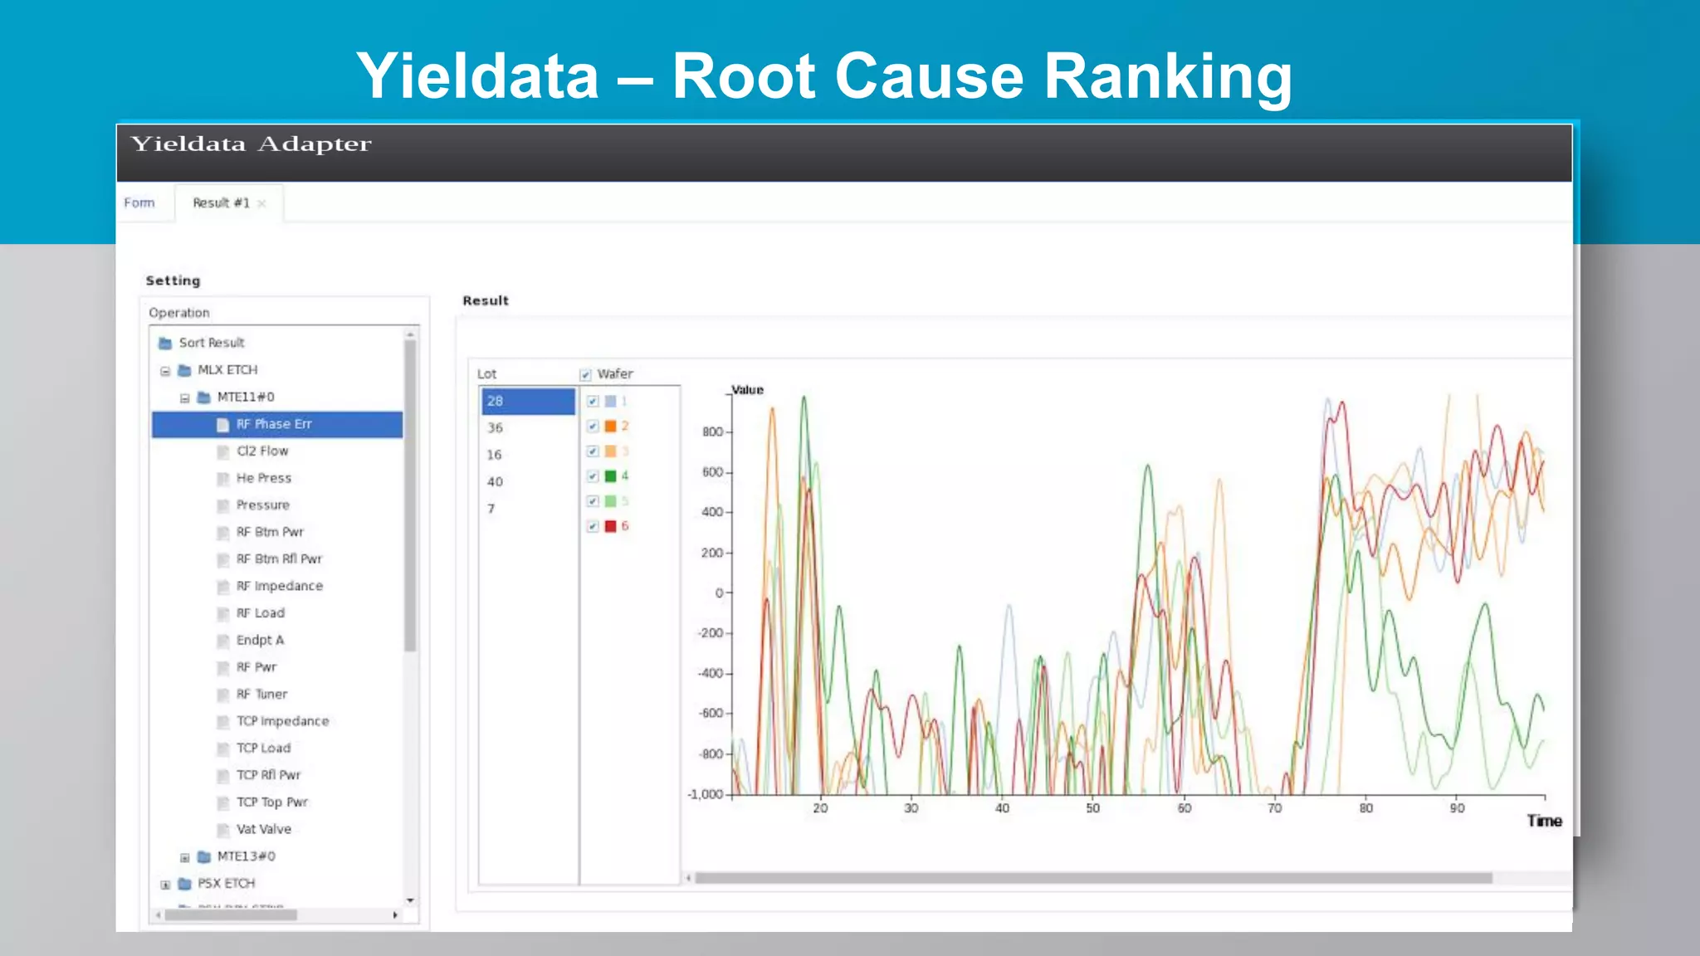Click the RF Impedance document icon
This screenshot has width=1700, height=956.
[x=222, y=587]
